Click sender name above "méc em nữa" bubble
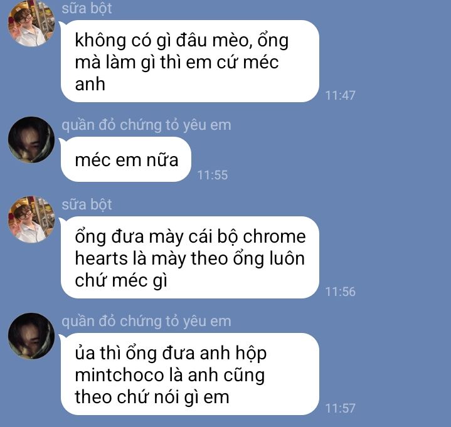 pos(146,125)
